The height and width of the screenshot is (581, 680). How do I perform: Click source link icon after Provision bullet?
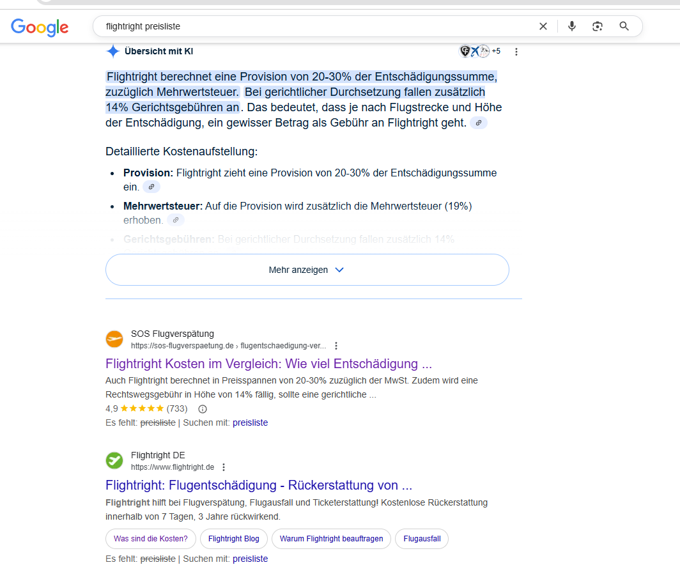pyautogui.click(x=151, y=187)
